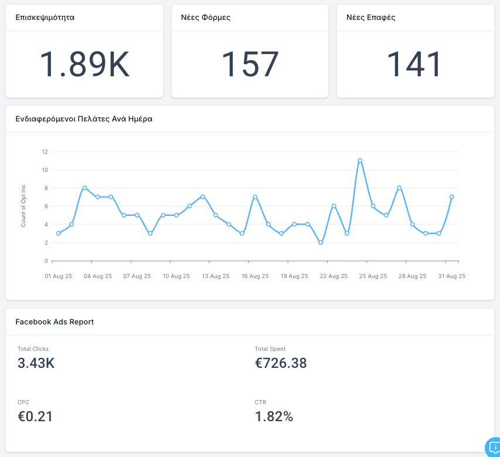This screenshot has height=457, width=500.
Task: Select the Επισκεψιμότητα card title
Action: (x=45, y=17)
